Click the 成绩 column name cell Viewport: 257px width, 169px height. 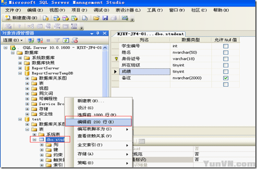coord(144,72)
